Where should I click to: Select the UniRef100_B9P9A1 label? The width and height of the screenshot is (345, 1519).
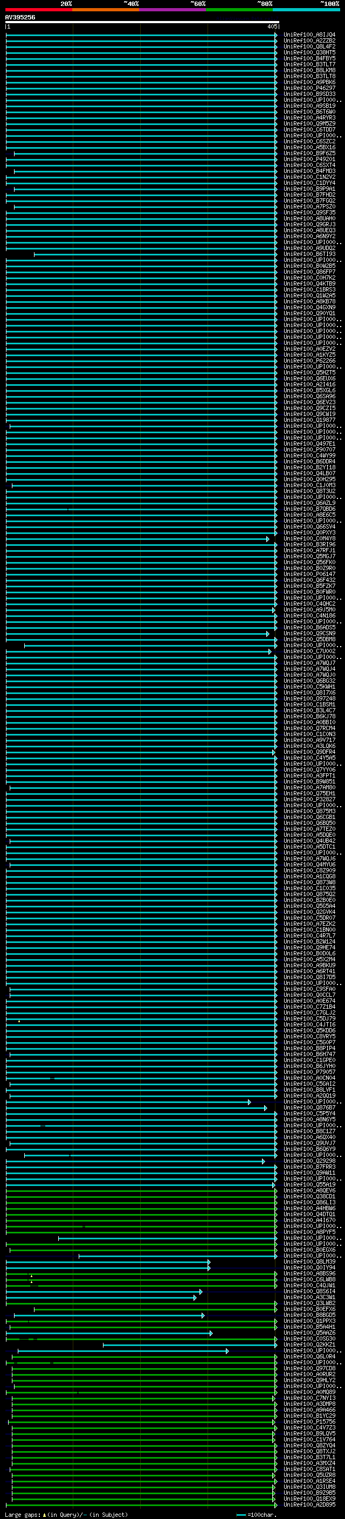(x=309, y=189)
